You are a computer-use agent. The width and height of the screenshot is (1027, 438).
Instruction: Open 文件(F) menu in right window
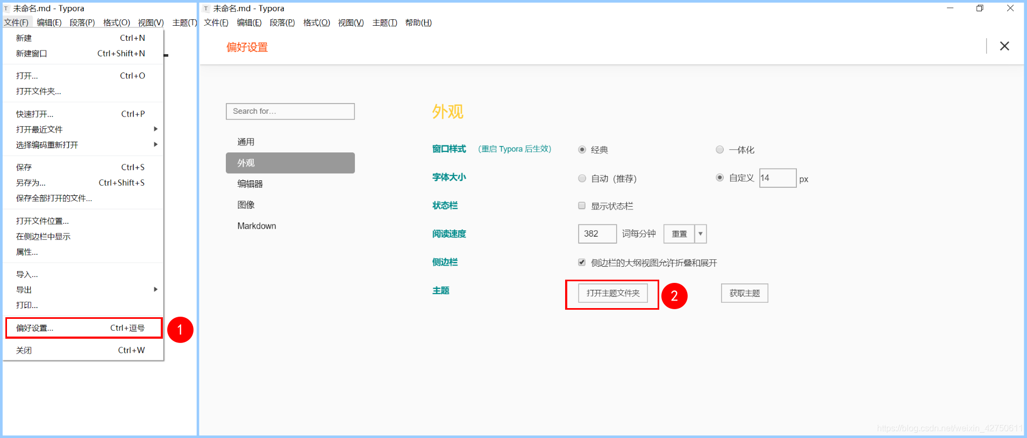216,23
